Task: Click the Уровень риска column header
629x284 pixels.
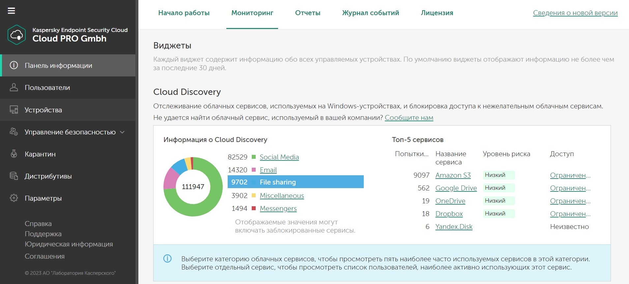Action: click(x=506, y=154)
